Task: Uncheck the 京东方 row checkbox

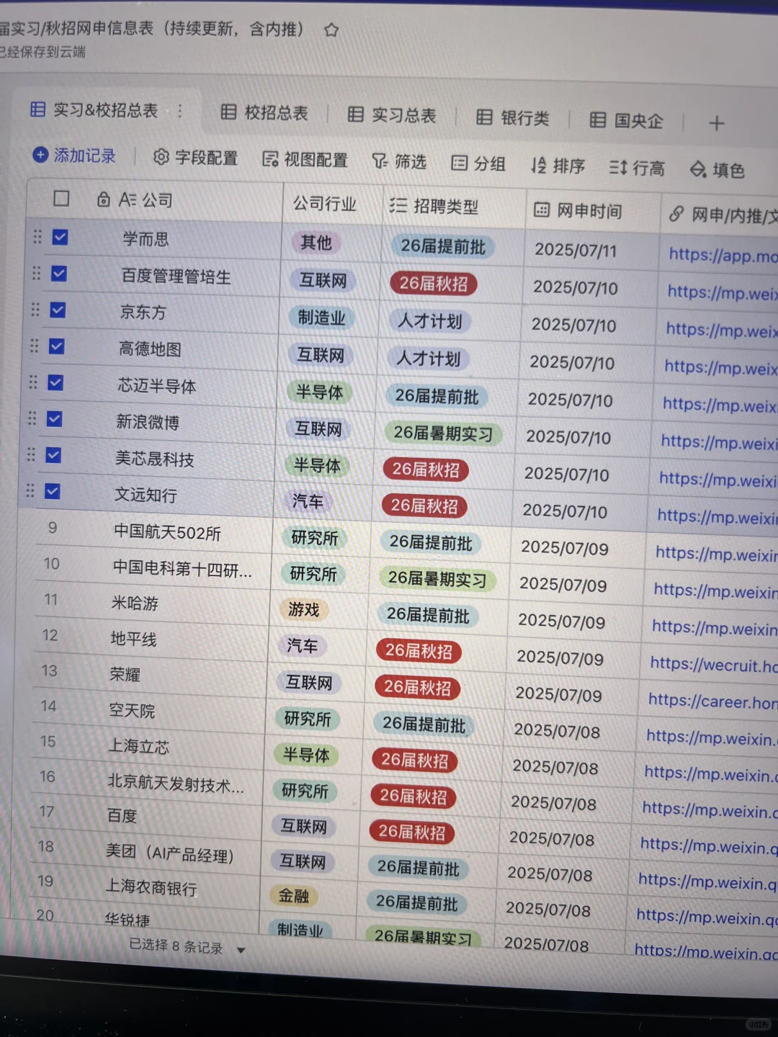Action: [58, 310]
